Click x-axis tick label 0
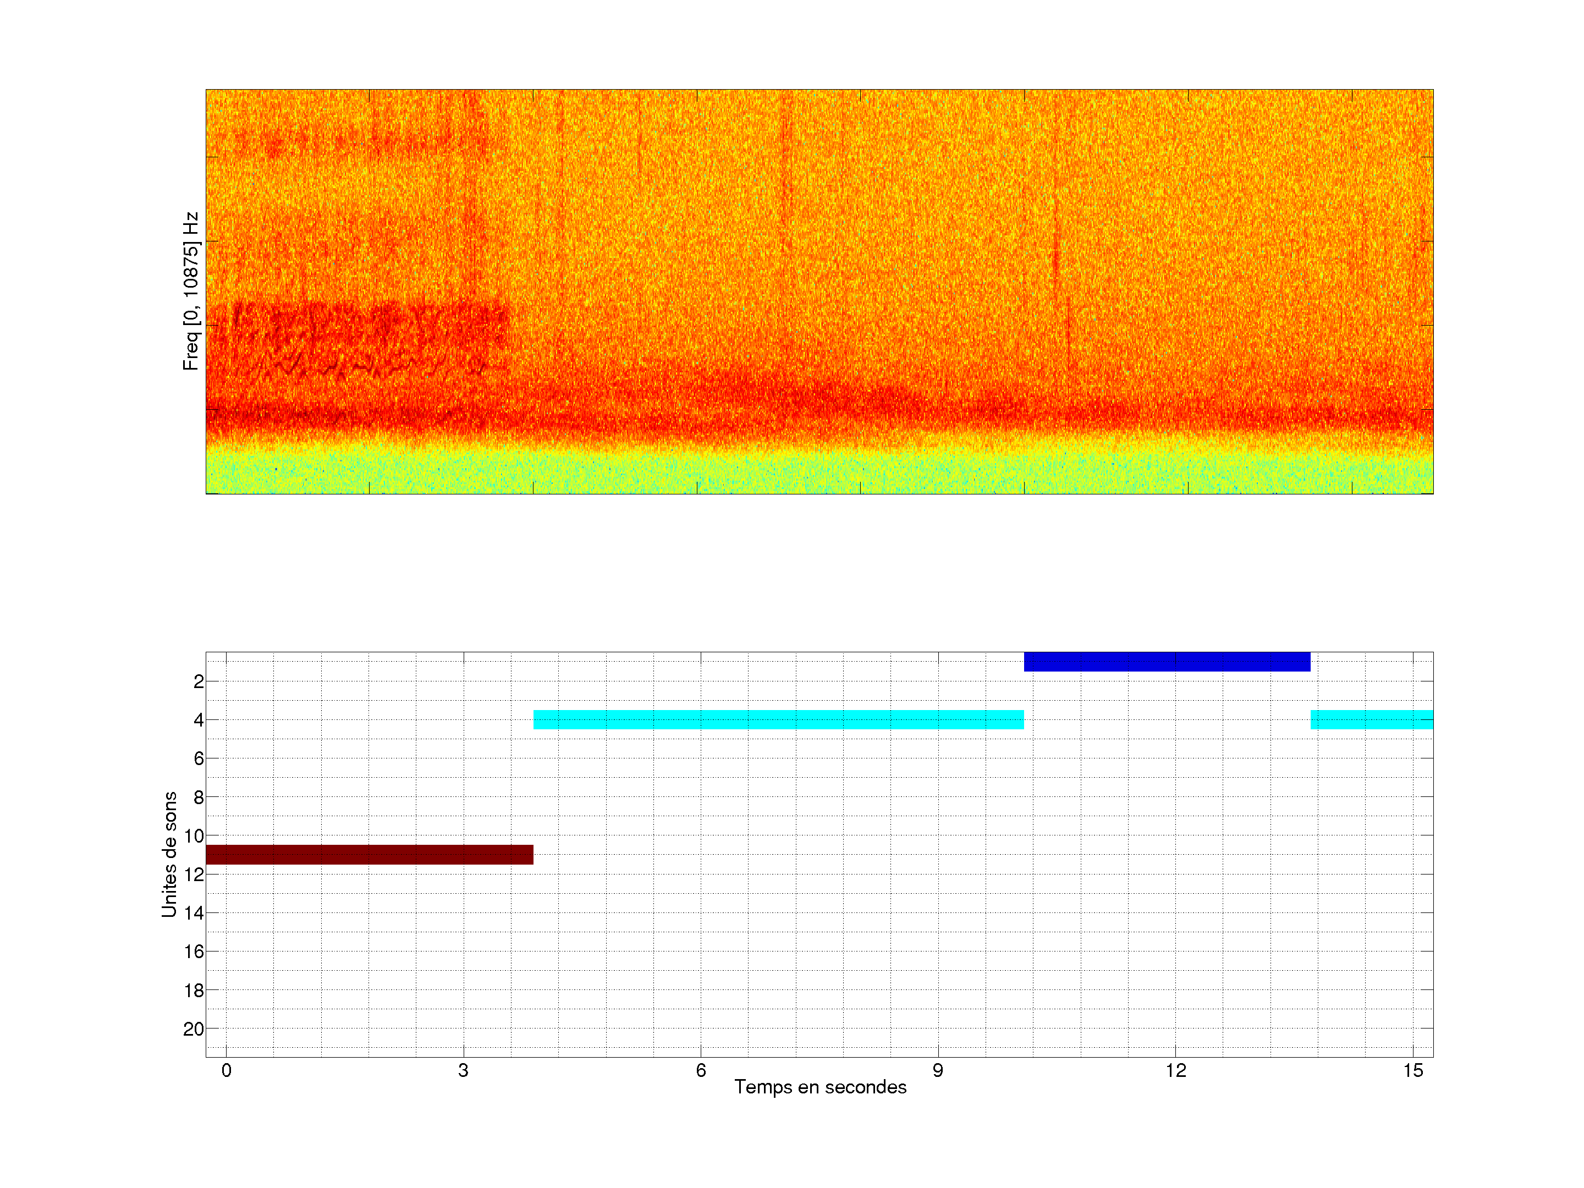Viewport: 1584px width, 1188px height. click(x=226, y=1070)
